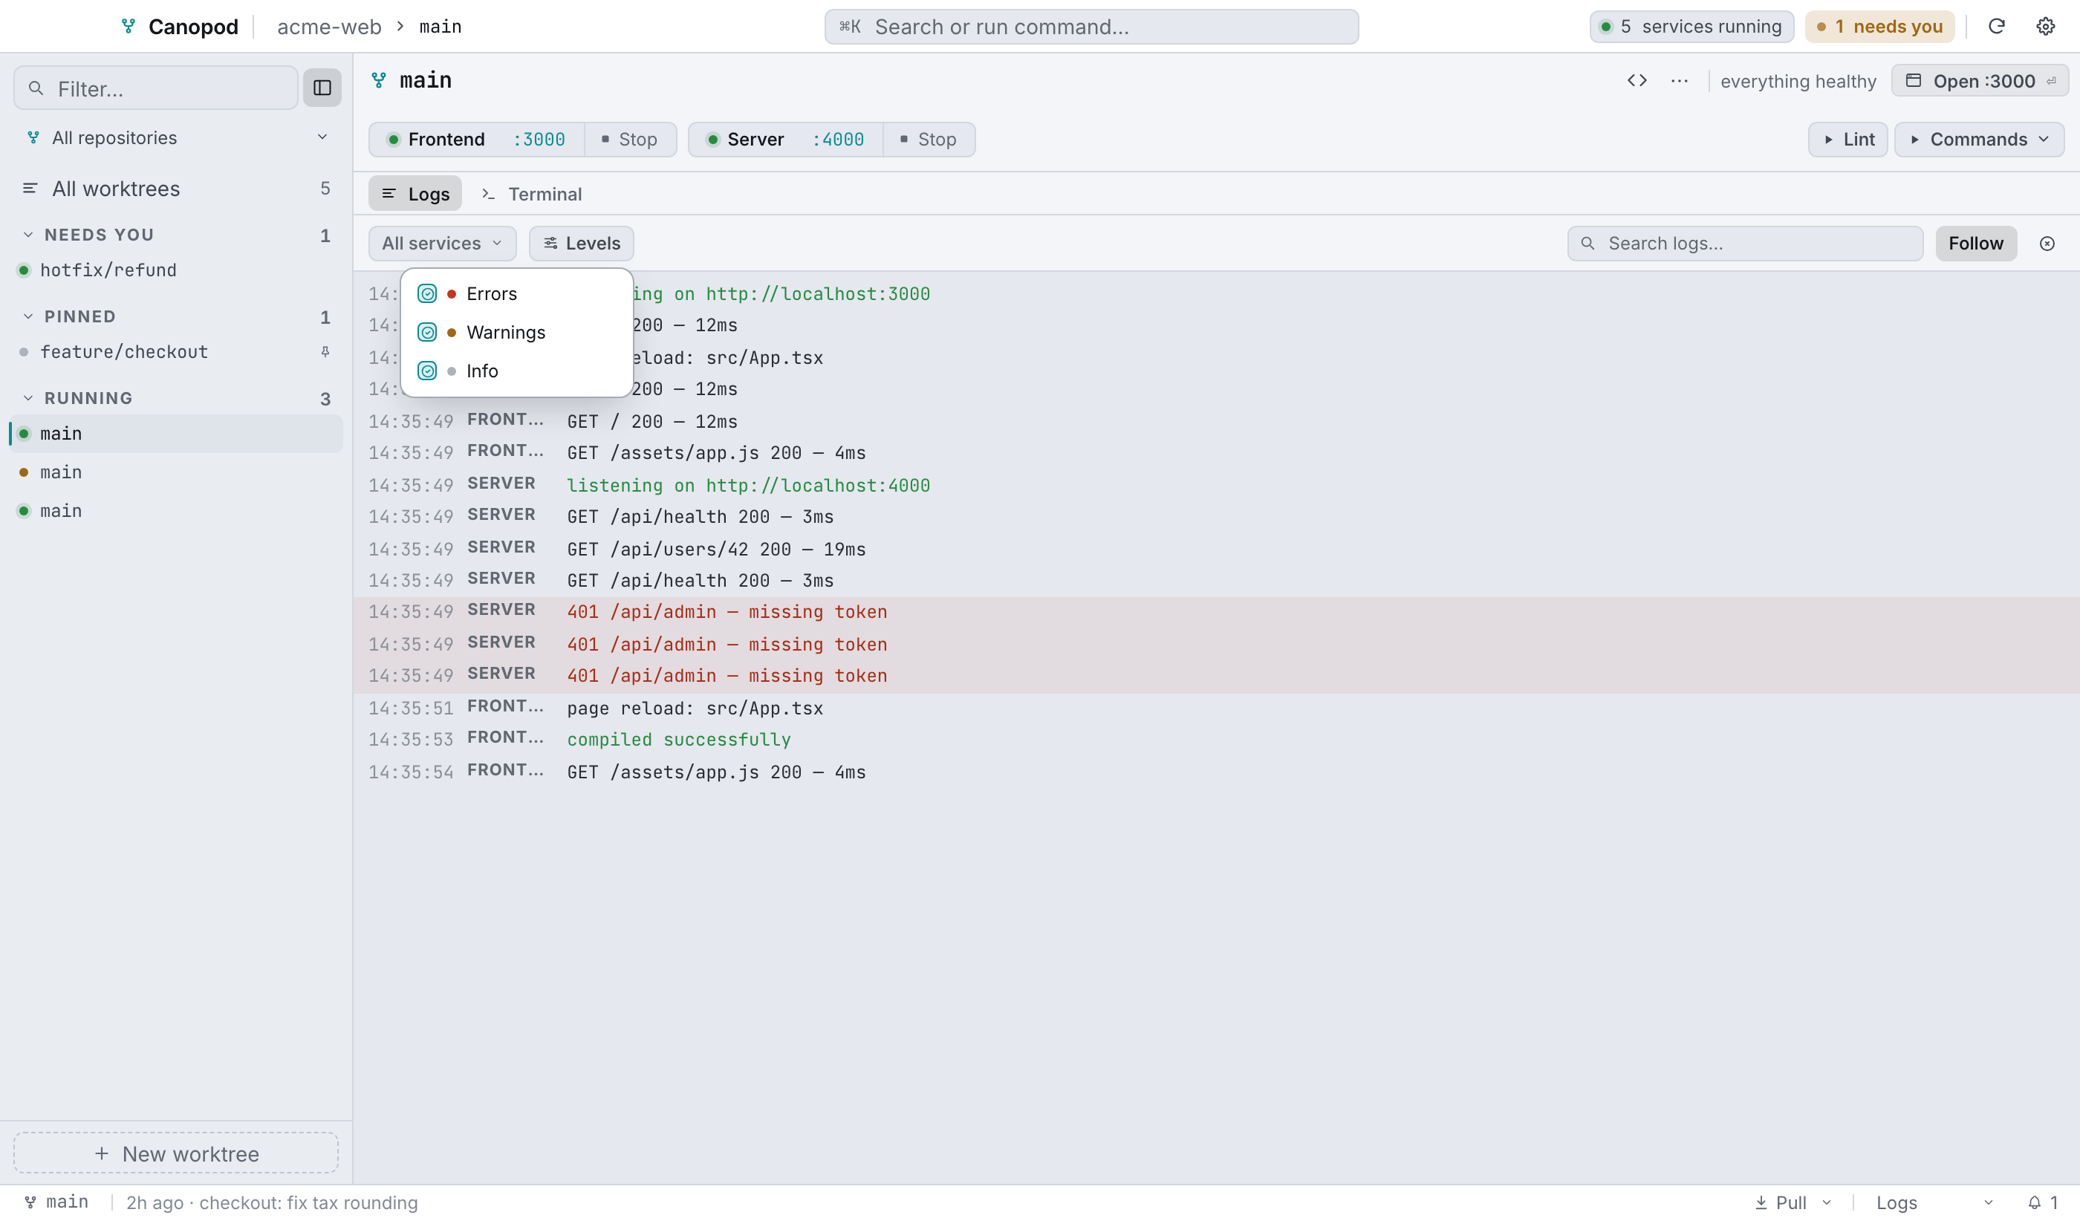Open the Pull dropdown arrow
This screenshot has width=2080, height=1218.
tap(1827, 1202)
